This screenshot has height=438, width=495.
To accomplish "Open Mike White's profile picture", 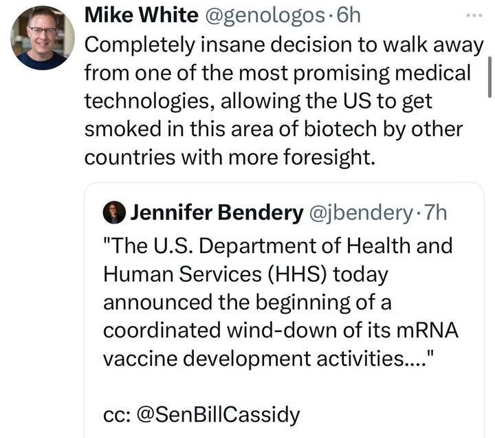I will coord(42,37).
